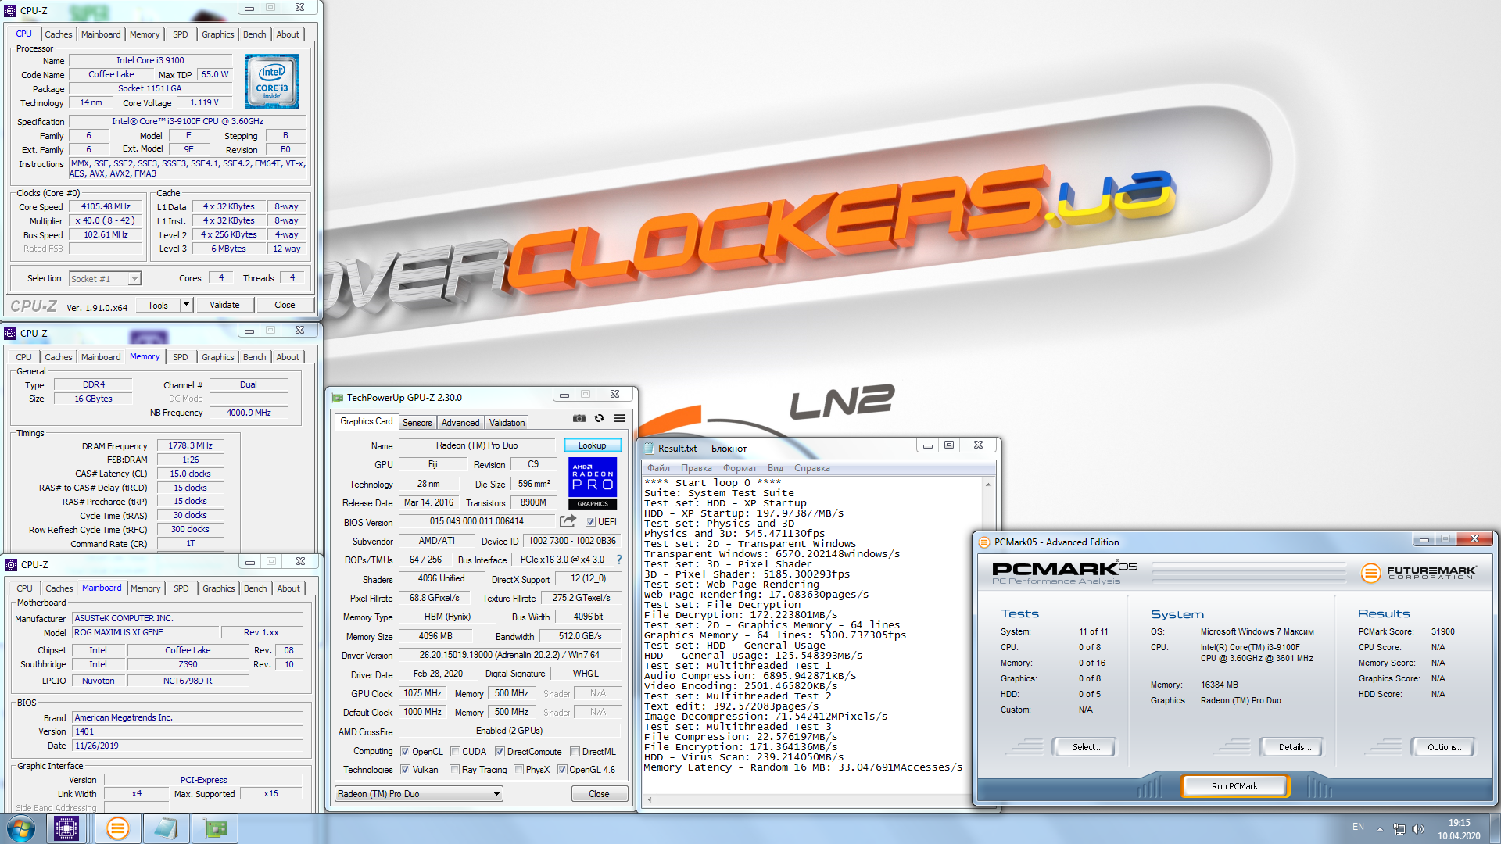Click the Graphics tab in Mainboard CPU-Z window
Image resolution: width=1501 pixels, height=844 pixels.
tap(219, 588)
